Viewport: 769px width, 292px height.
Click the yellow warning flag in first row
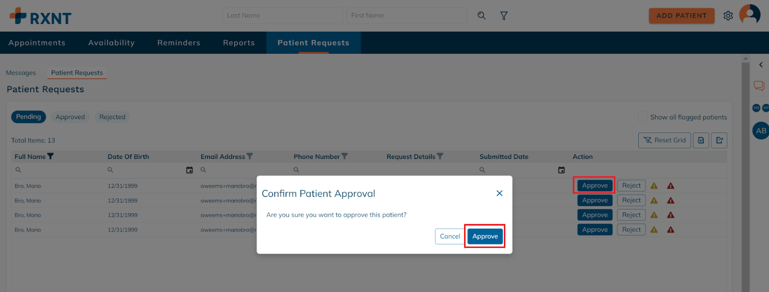[x=654, y=186]
